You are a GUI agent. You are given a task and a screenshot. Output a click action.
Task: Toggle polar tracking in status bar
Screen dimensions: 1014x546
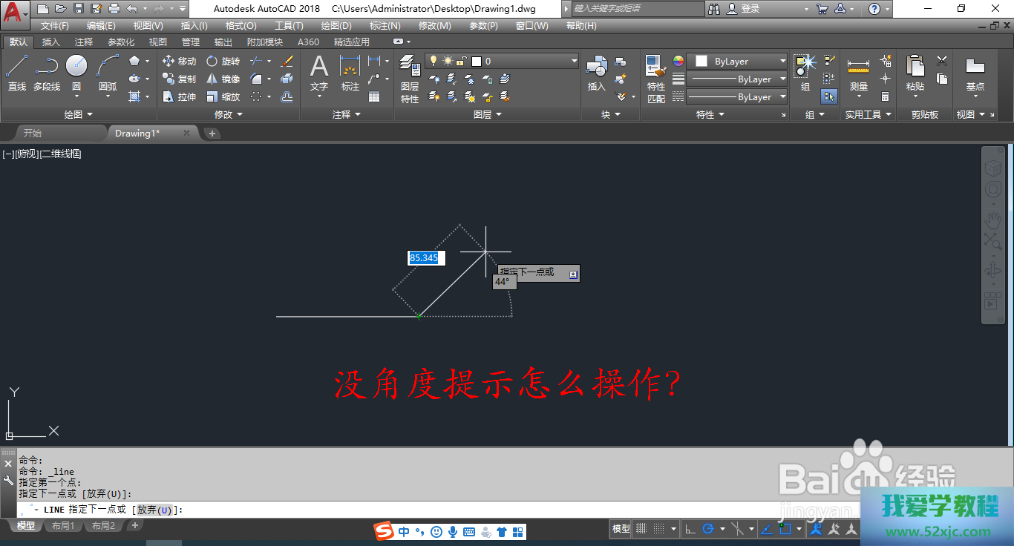(708, 529)
